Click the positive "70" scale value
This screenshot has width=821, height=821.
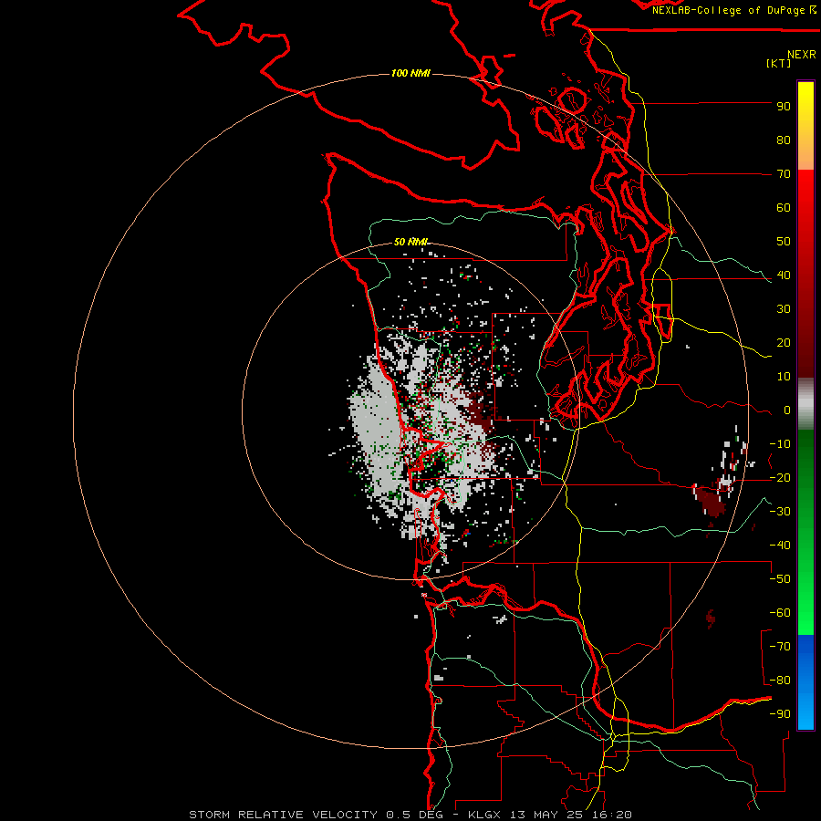[x=784, y=174]
